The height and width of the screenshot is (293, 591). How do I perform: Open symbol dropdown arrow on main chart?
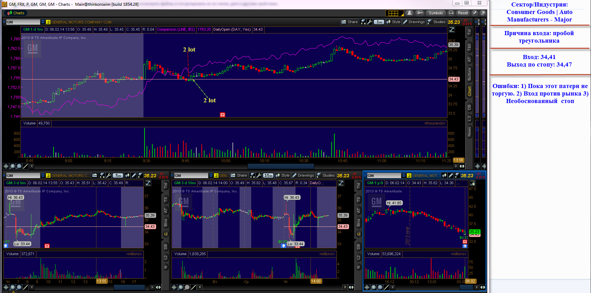click(43, 22)
